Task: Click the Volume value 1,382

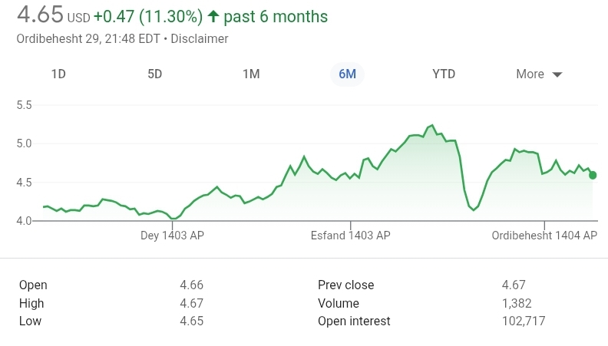Action: click(x=517, y=303)
